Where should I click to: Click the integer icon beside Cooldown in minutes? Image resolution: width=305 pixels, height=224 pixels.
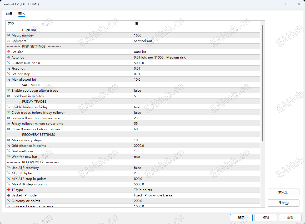pos(9,96)
